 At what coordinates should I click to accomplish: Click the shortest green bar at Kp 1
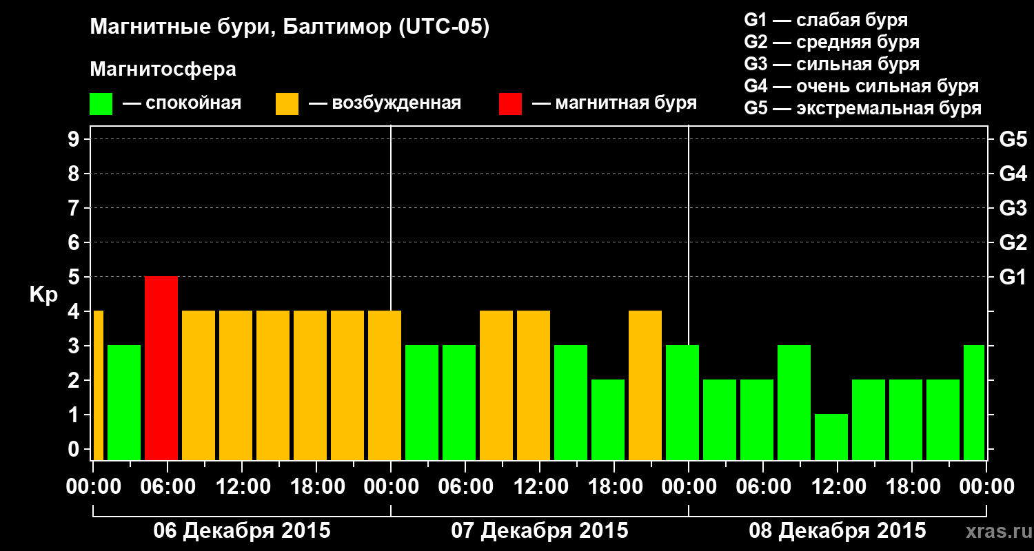point(831,437)
